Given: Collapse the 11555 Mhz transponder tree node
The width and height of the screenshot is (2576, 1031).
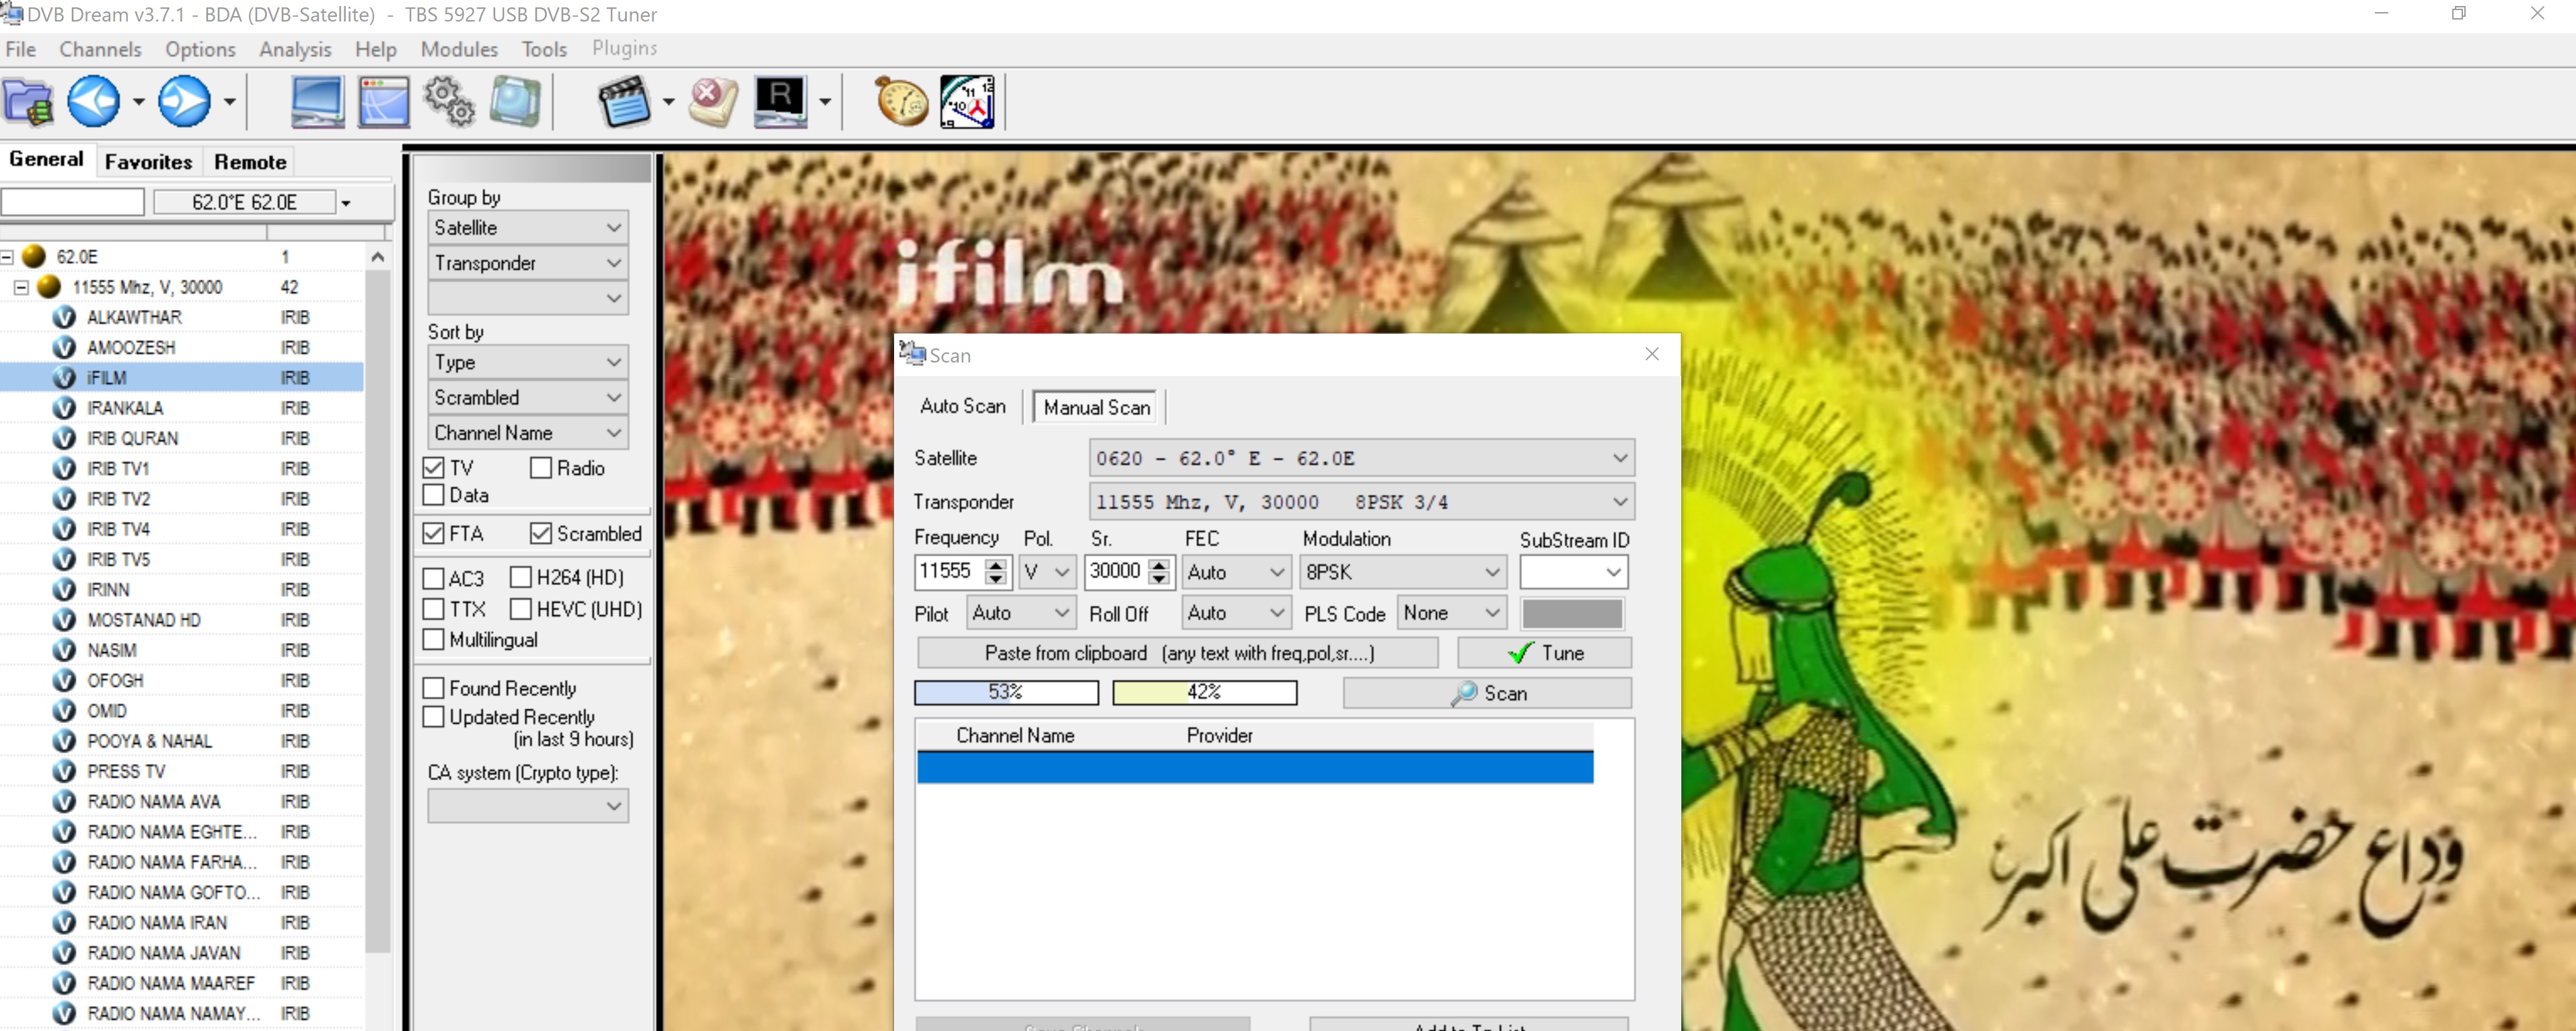Looking at the screenshot, I should click(21, 287).
